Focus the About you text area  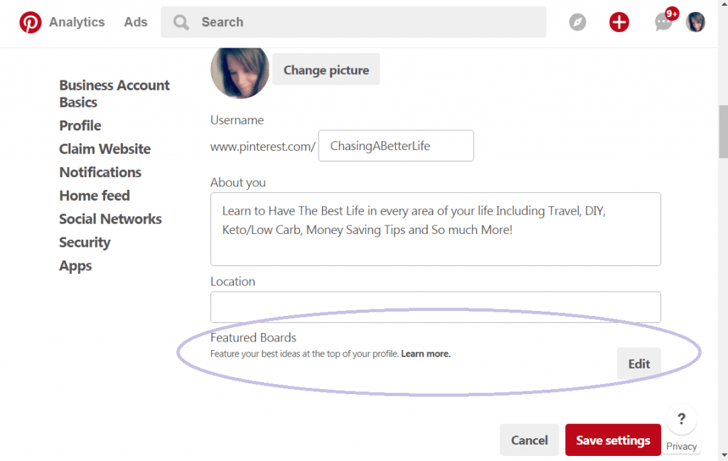(x=435, y=228)
